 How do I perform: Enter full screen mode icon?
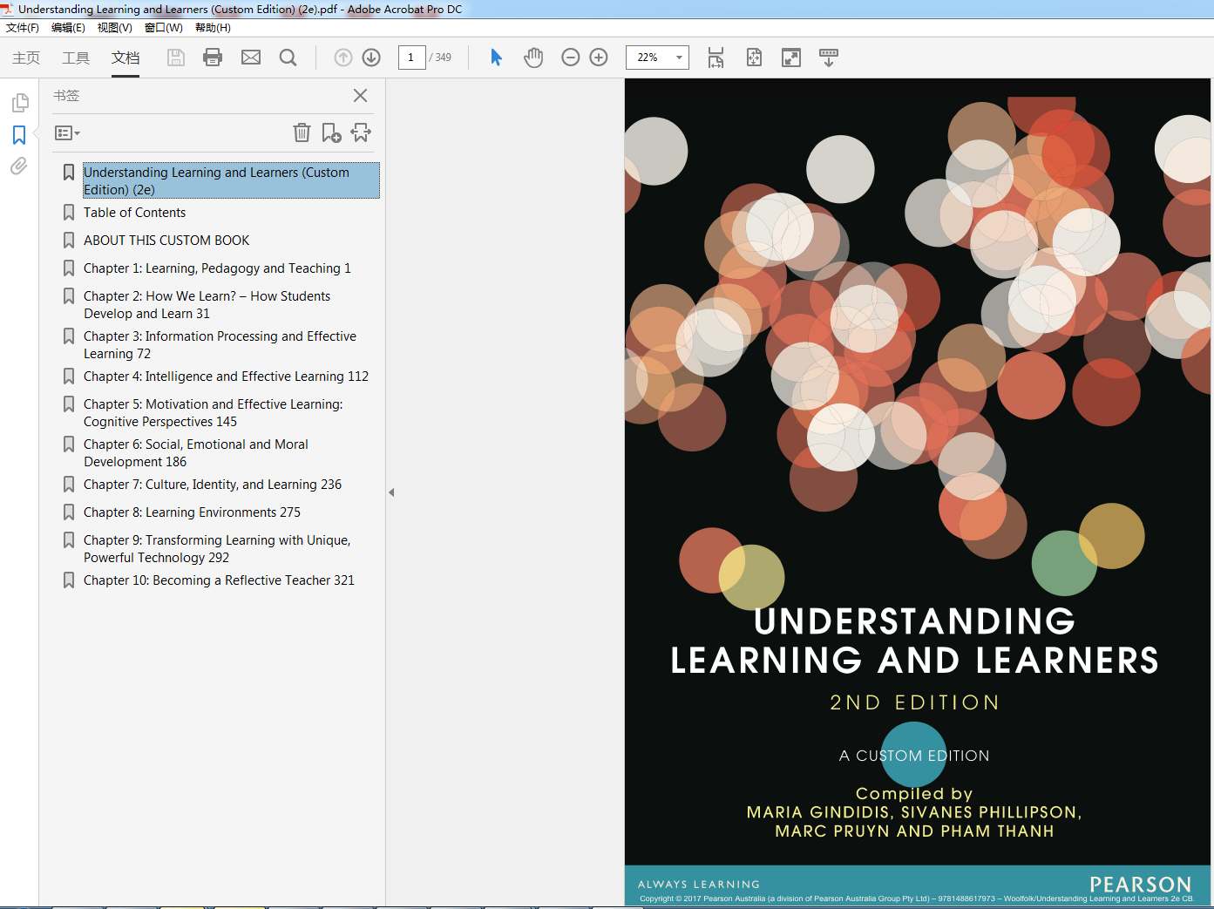[x=791, y=58]
